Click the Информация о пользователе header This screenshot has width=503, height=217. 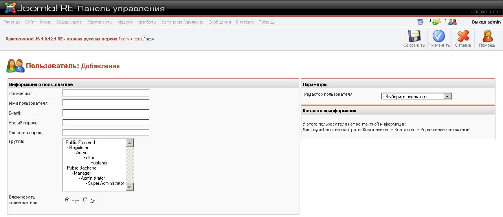click(153, 84)
